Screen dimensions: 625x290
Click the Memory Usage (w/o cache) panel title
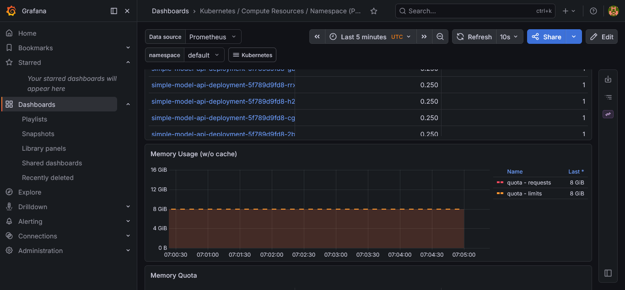194,154
